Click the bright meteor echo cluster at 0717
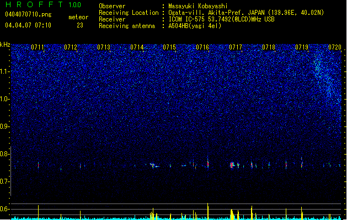 (x=232, y=165)
